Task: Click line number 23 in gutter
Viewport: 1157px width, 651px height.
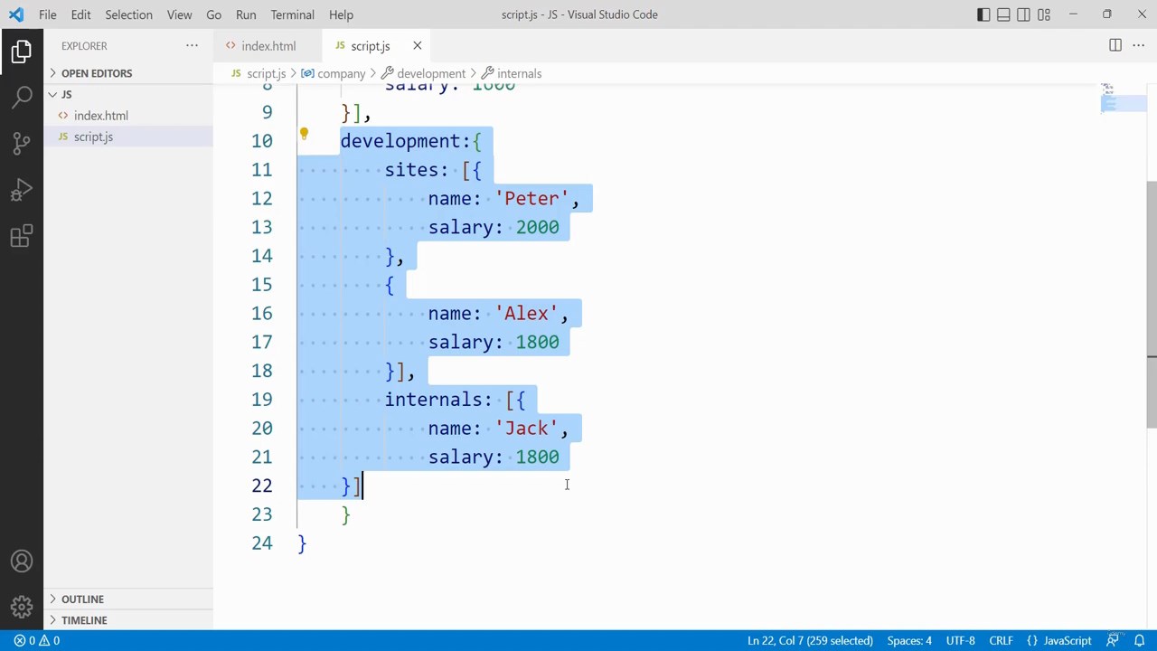Action: click(261, 514)
